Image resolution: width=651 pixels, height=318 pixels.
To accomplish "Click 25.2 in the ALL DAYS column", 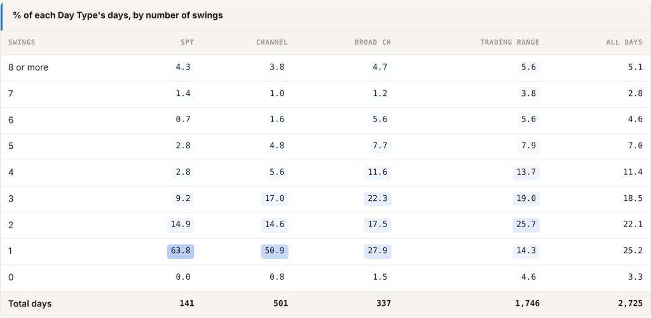I will click(x=633, y=251).
